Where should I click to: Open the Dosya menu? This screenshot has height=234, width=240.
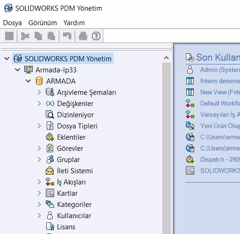[x=13, y=23]
